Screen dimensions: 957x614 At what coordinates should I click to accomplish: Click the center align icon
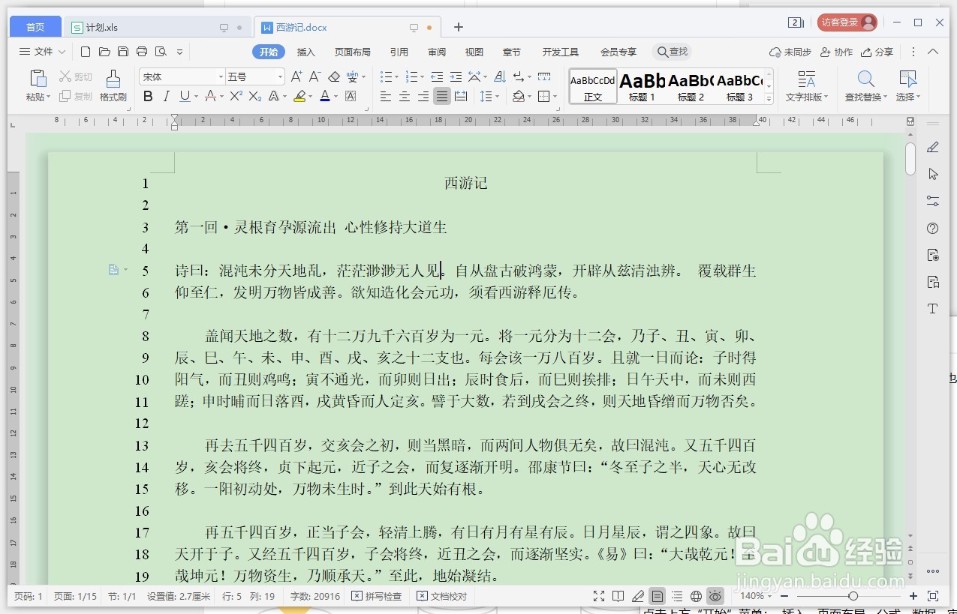(x=405, y=96)
